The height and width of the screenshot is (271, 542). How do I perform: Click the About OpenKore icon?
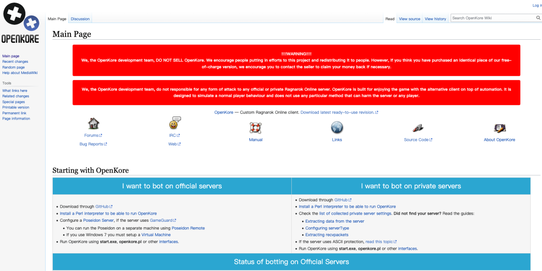point(499,128)
